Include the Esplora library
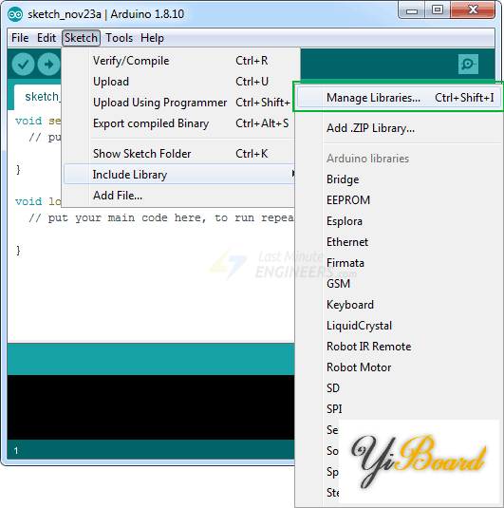The width and height of the screenshot is (504, 508). click(399, 221)
